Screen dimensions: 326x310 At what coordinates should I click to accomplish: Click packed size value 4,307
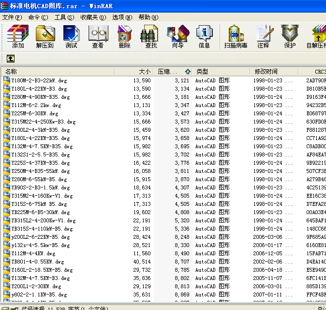(x=182, y=187)
